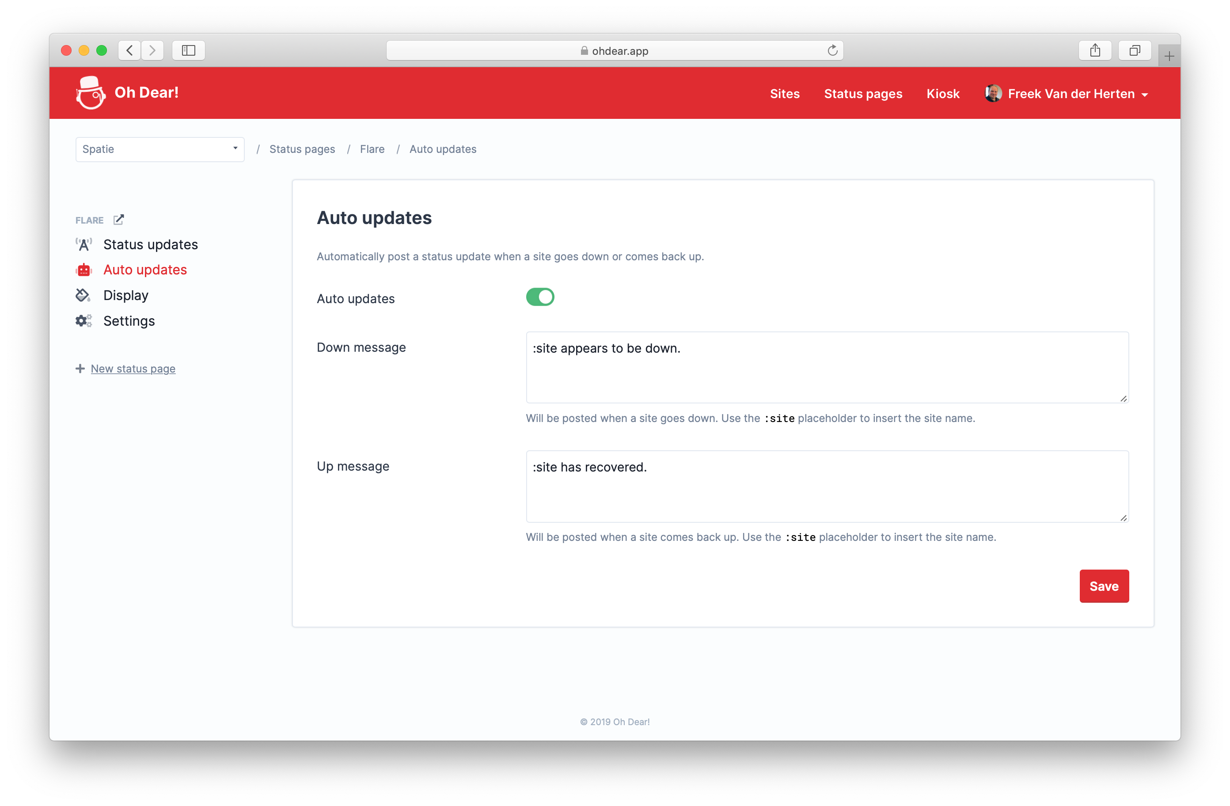The image size is (1230, 806).
Task: Click the Display paint bucket icon
Action: click(83, 295)
